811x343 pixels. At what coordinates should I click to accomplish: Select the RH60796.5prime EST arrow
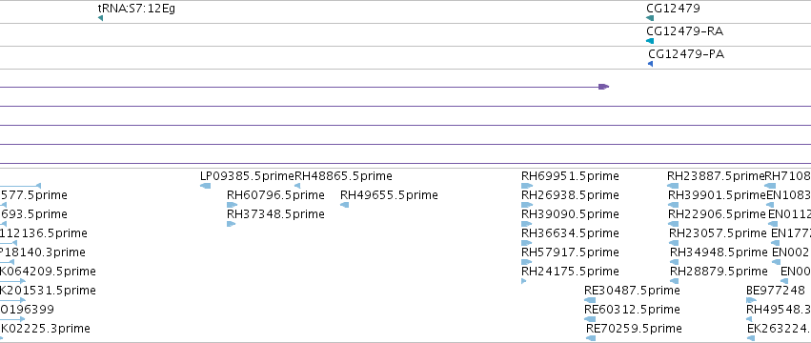point(233,205)
